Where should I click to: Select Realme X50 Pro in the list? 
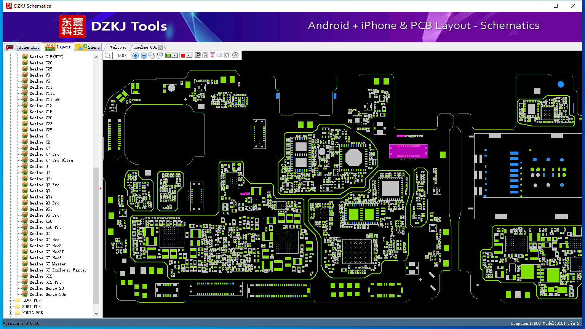click(x=46, y=227)
